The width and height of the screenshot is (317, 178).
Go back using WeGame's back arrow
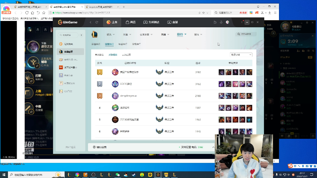pyautogui.click(x=91, y=22)
